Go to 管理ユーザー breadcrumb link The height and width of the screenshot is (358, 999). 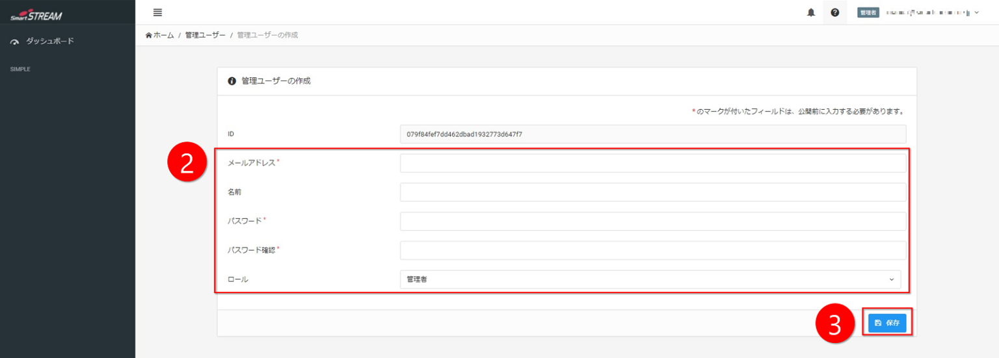point(205,35)
